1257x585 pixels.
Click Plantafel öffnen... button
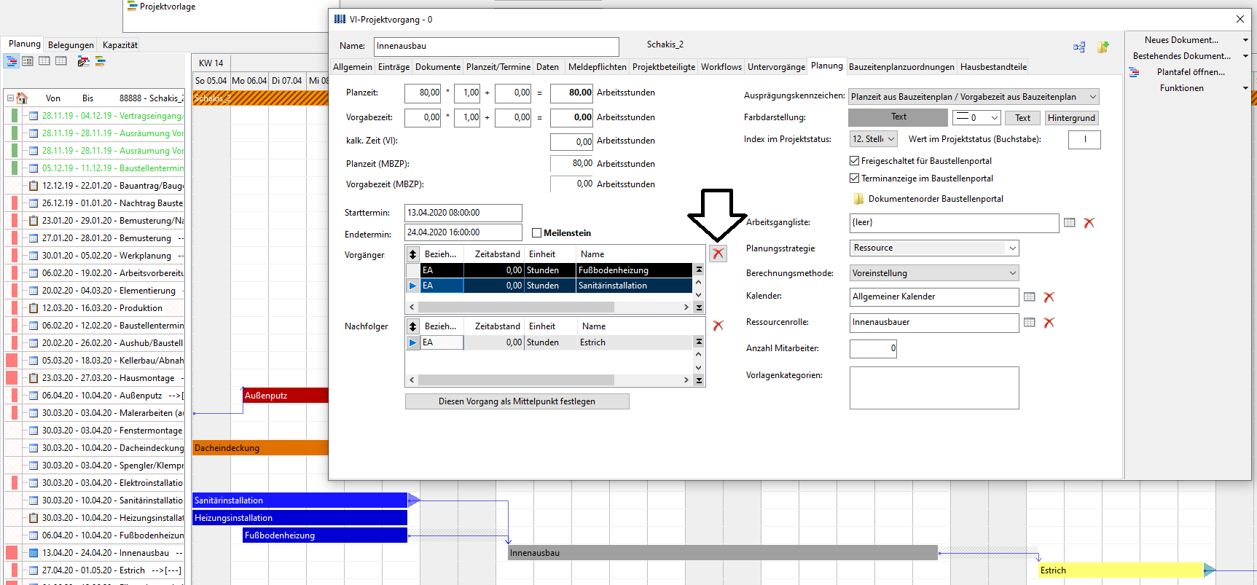[1191, 72]
